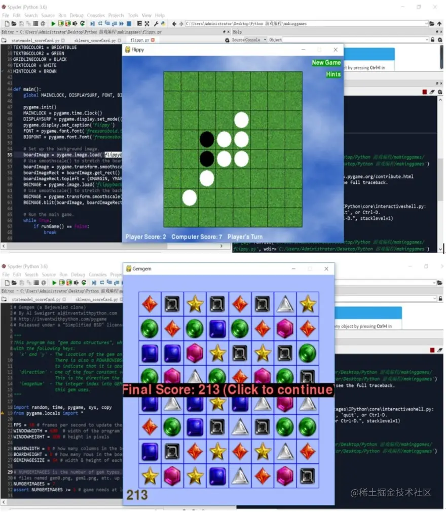Open Preferences wrench in Spyder behind Flippy
Image resolution: width=446 pixels, height=512 pixels.
[x=156, y=23]
